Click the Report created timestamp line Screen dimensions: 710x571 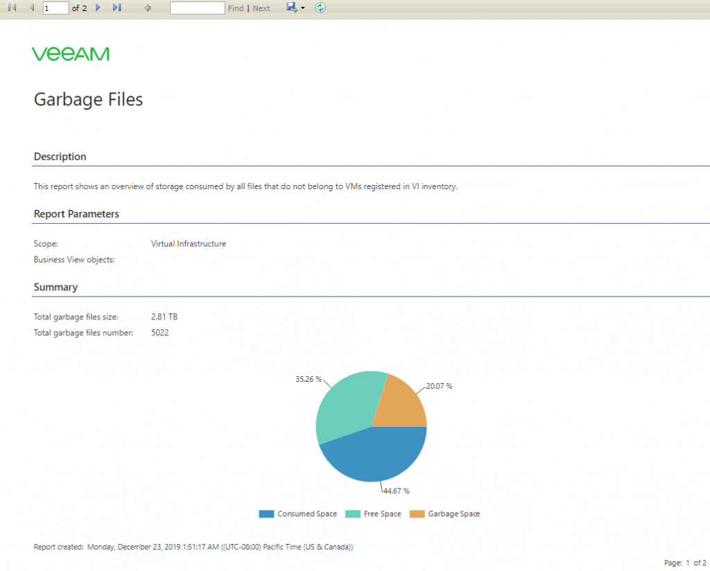pyautogui.click(x=193, y=547)
